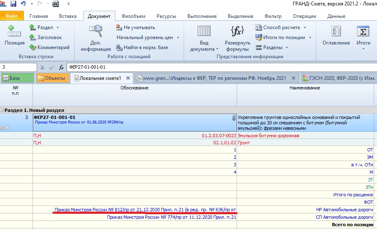This screenshot has height=230, width=377.
Task: Switch to the Физобъем ribbon tab
Action: (133, 16)
